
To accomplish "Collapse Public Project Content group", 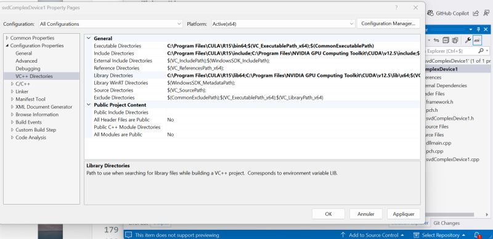I will click(x=88, y=105).
